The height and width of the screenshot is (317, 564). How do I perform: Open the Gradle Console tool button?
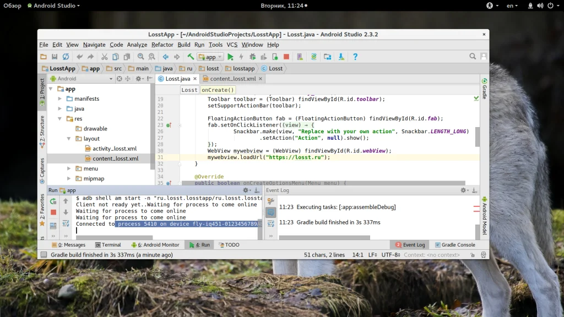[x=454, y=245]
